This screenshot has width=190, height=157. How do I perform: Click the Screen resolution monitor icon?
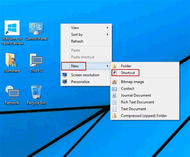pyautogui.click(x=65, y=75)
